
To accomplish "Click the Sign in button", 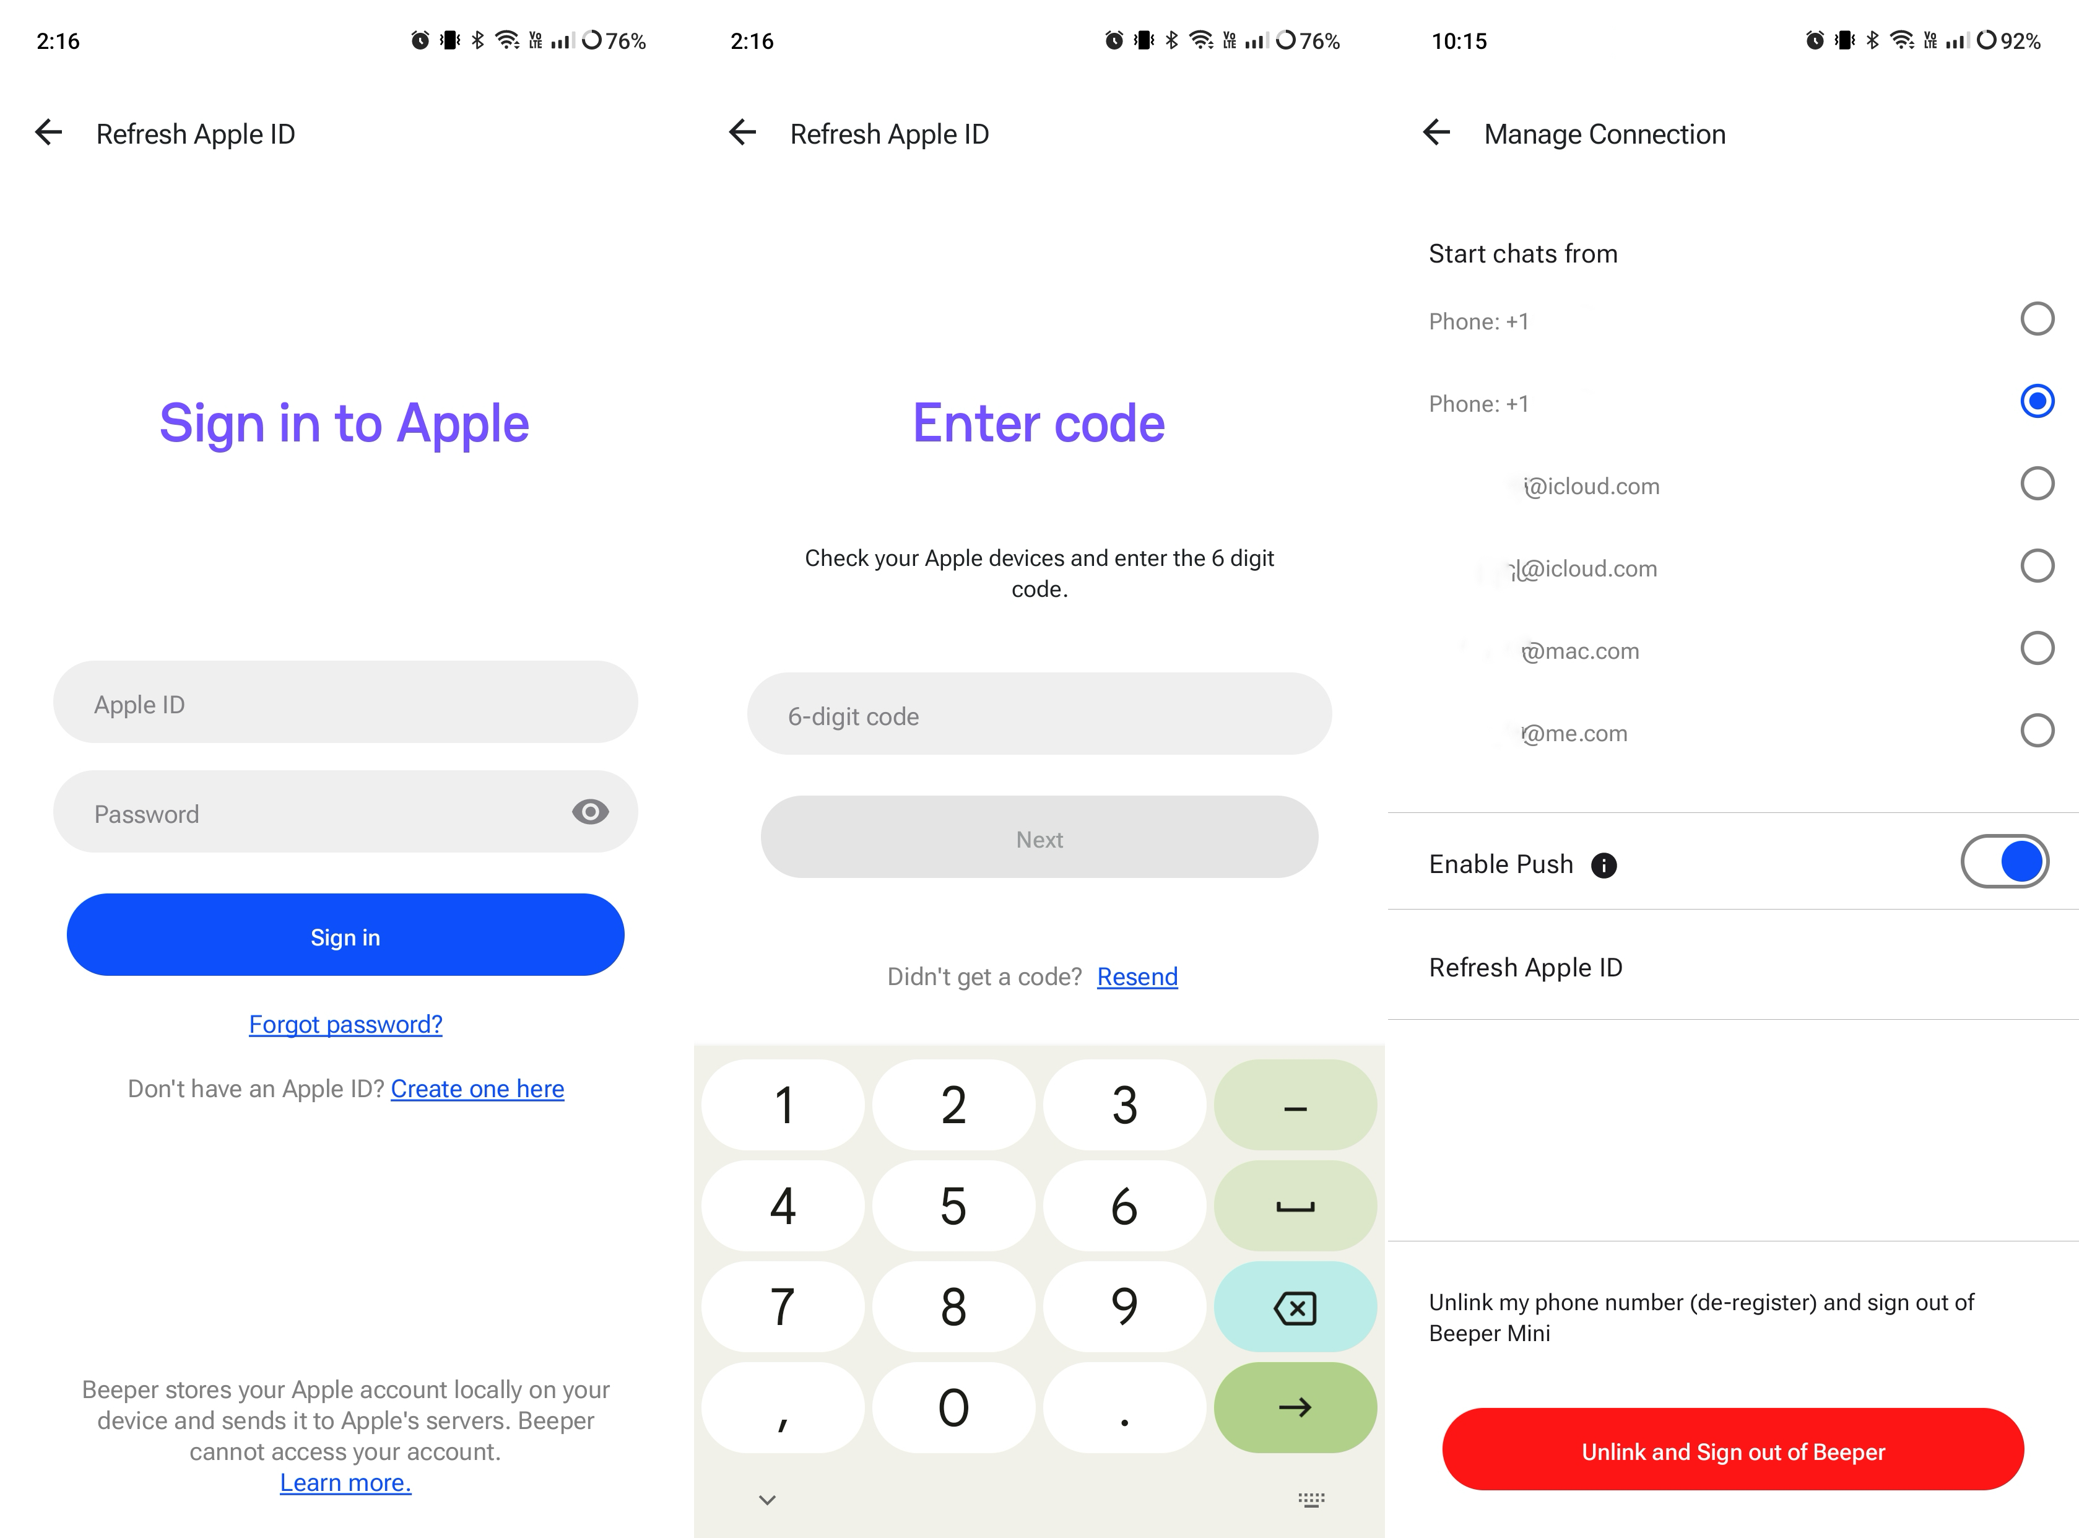I will (344, 936).
